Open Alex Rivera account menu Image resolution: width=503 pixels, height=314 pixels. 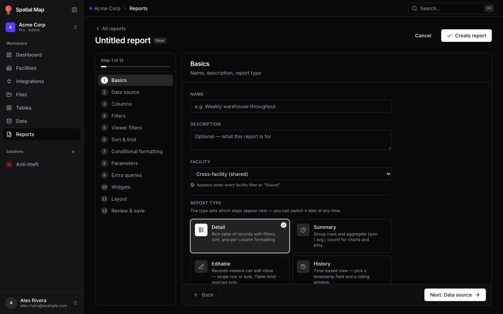tap(42, 303)
